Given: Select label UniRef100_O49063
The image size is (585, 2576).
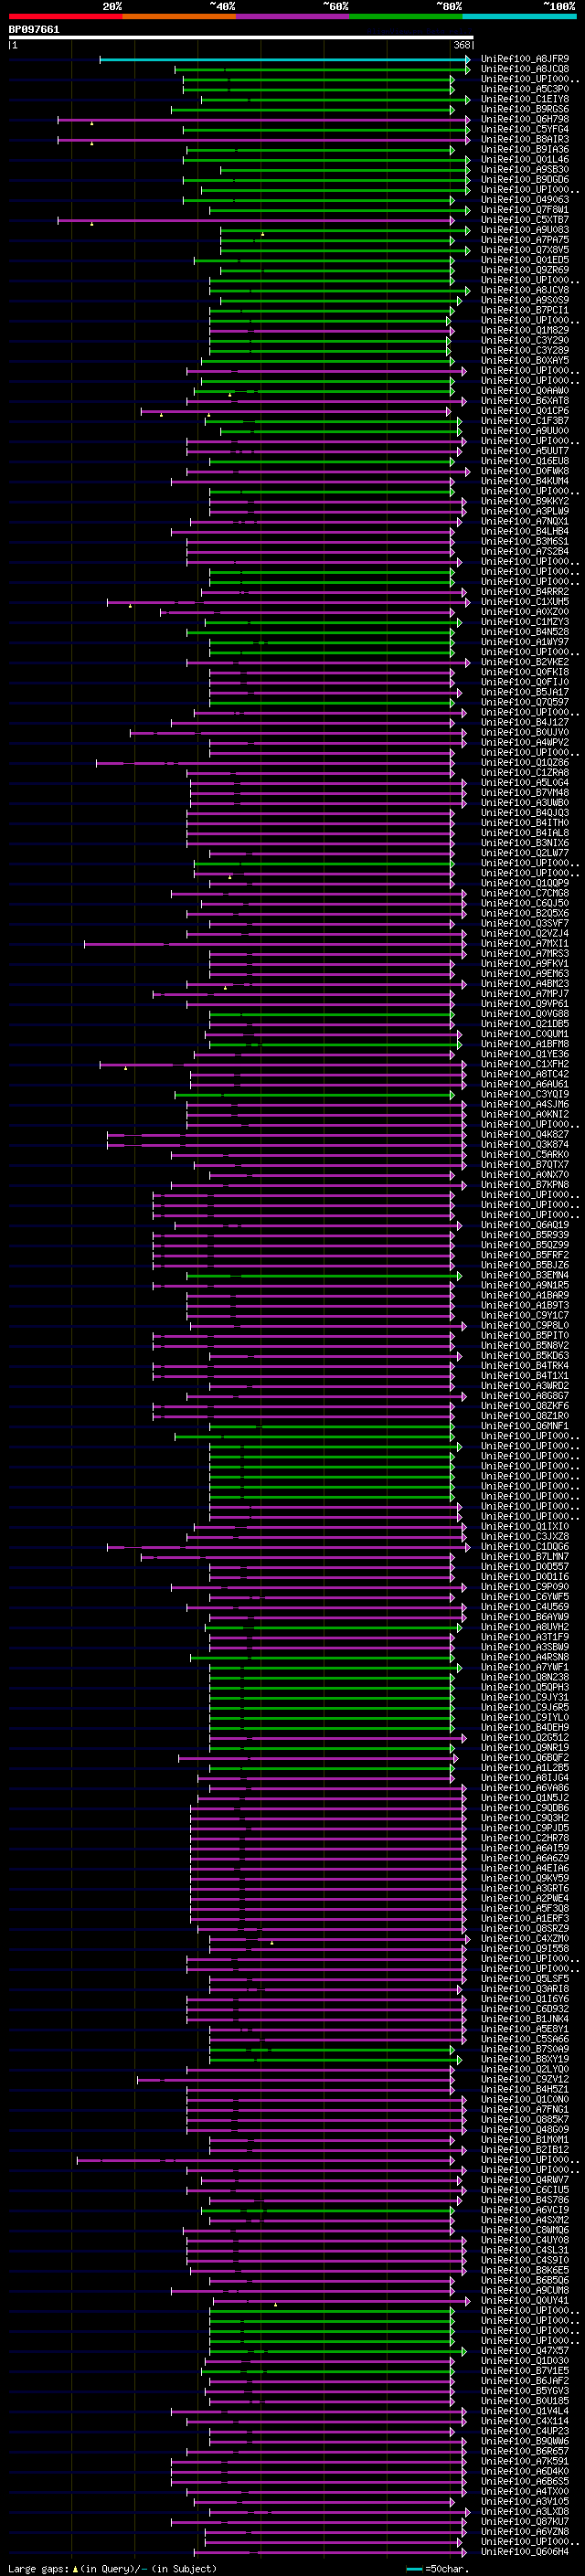Looking at the screenshot, I should pyautogui.click(x=525, y=200).
